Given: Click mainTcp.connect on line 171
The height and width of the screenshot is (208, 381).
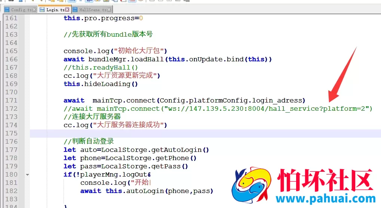Looking at the screenshot, I should click(124, 101).
